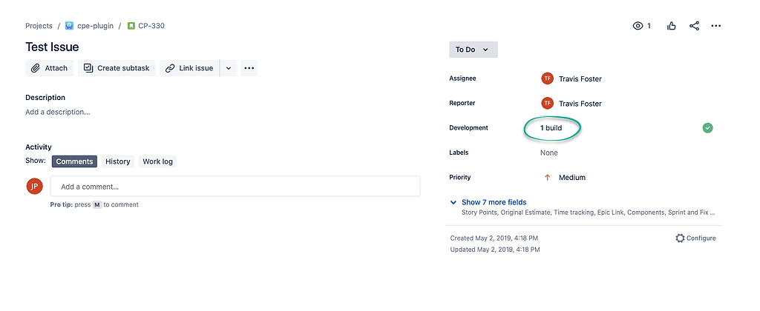Click the Attach button
Image resolution: width=760 pixels, height=311 pixels.
point(49,68)
